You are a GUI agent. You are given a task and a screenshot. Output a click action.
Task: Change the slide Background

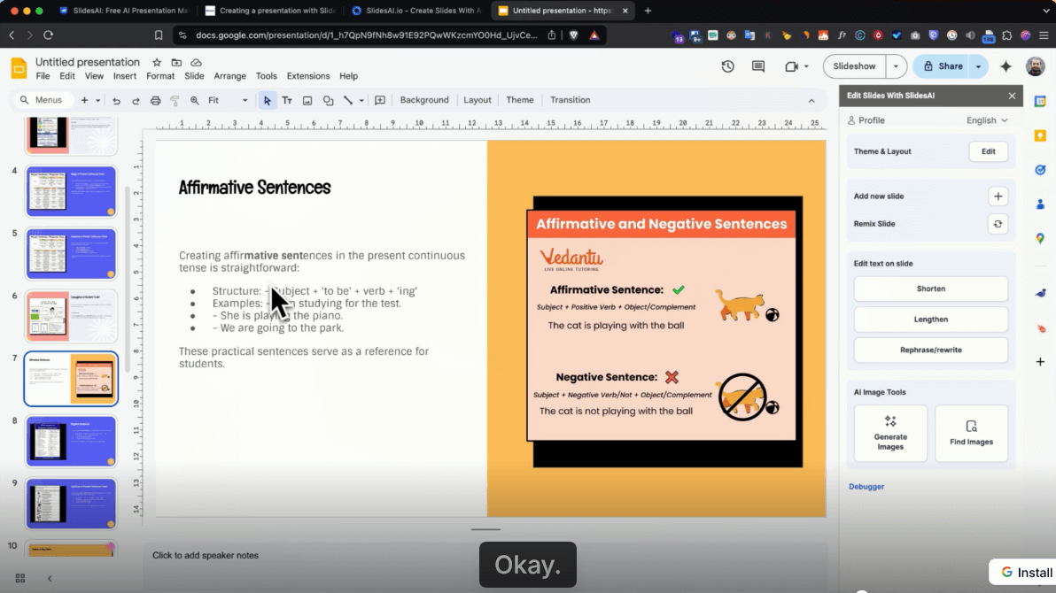tap(423, 100)
